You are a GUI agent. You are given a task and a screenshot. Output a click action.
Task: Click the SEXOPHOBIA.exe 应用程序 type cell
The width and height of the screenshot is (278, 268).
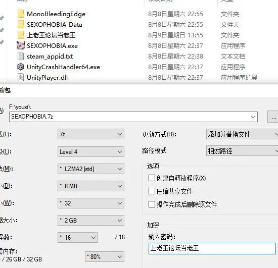click(233, 45)
